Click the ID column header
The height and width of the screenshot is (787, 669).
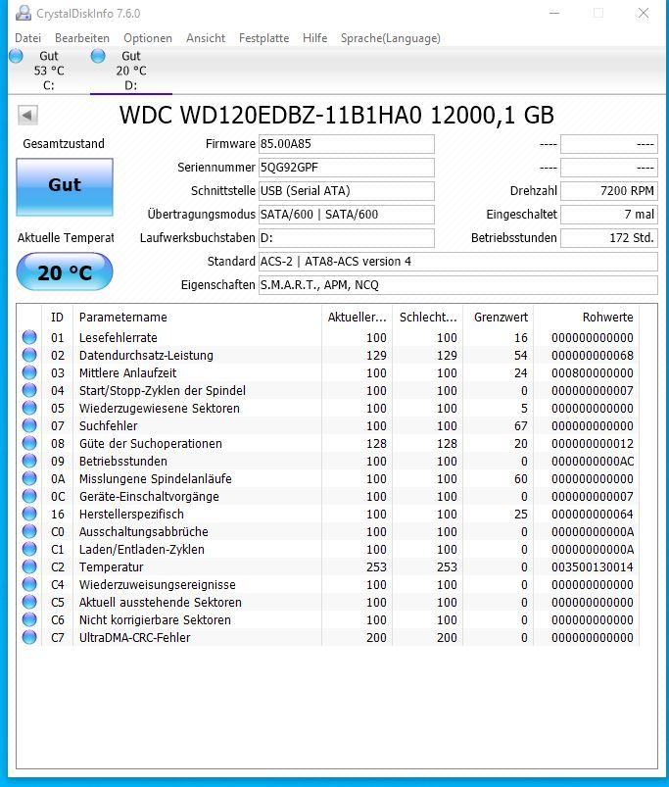click(57, 318)
